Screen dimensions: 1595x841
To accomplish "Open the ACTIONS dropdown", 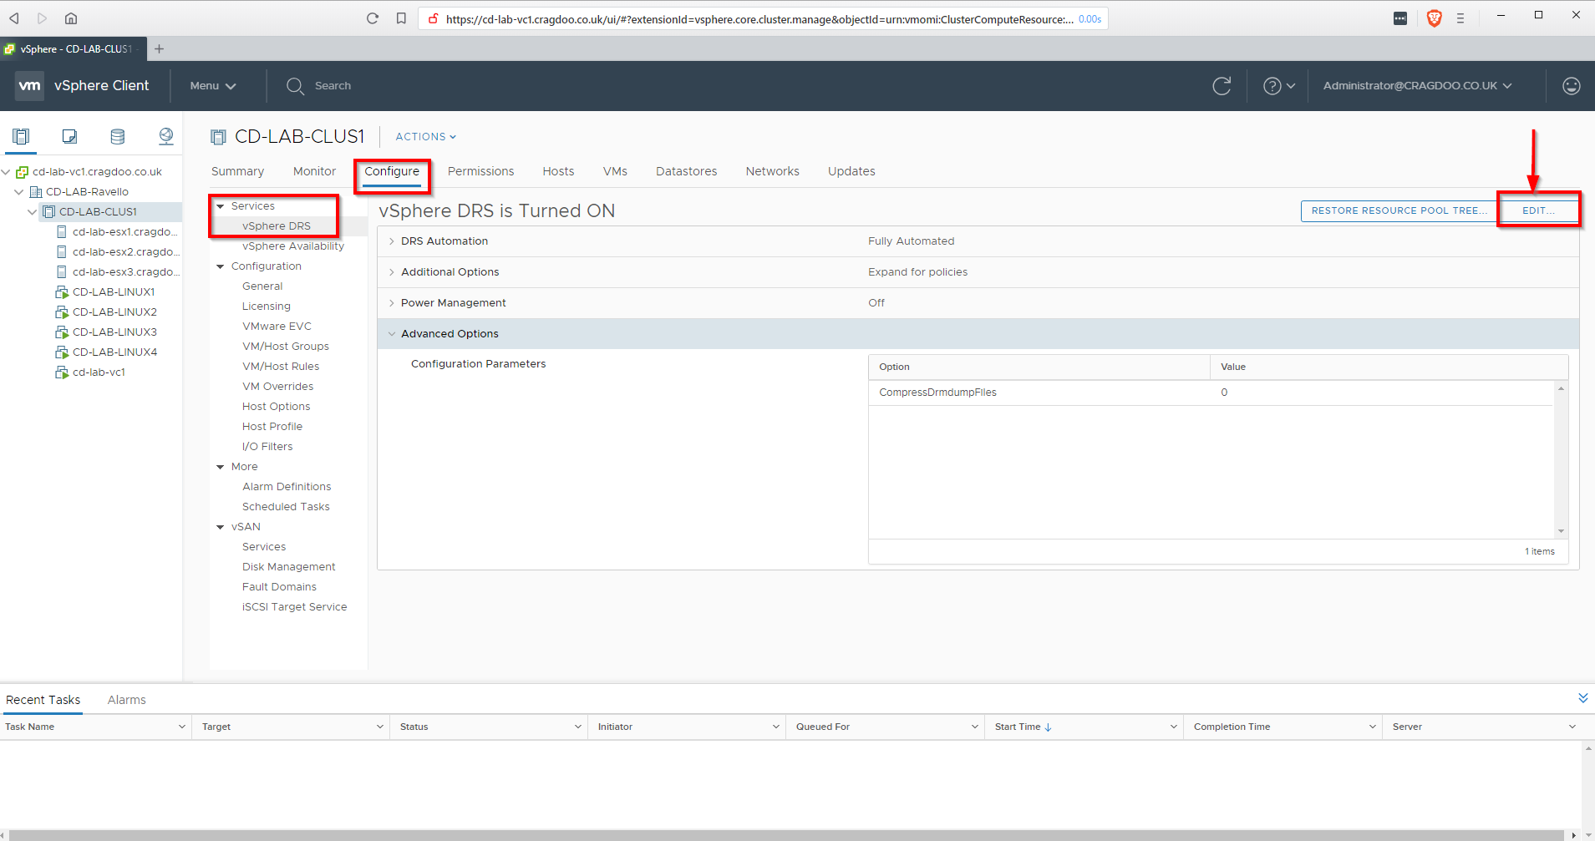I will 426,136.
